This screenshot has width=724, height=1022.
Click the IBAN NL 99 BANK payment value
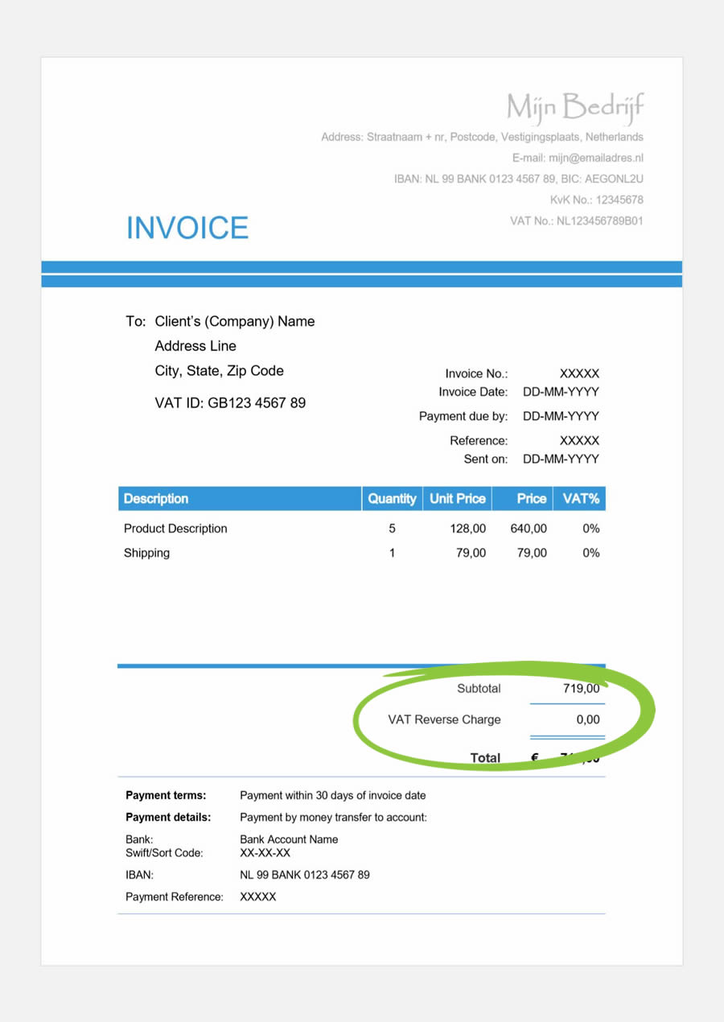click(x=305, y=875)
